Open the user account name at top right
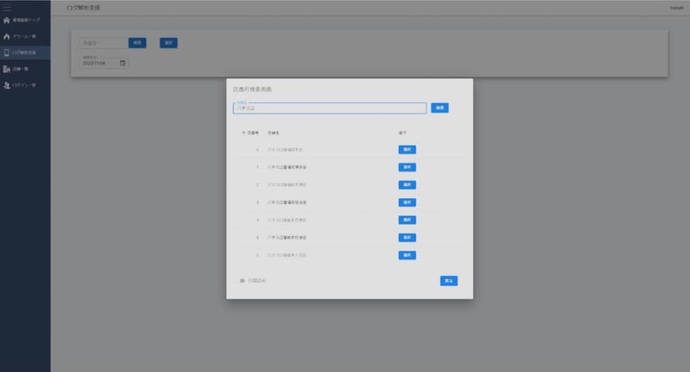 coord(676,8)
